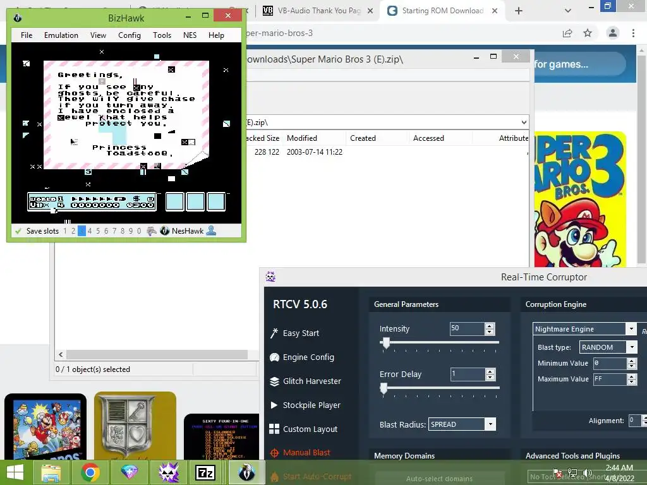Screen dimensions: 647x485
Task: Switch to the VB-Audio Thank You Page tab
Action: (x=318, y=11)
